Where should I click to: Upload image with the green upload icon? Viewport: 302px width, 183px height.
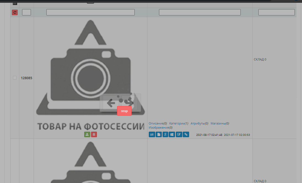tap(87, 134)
